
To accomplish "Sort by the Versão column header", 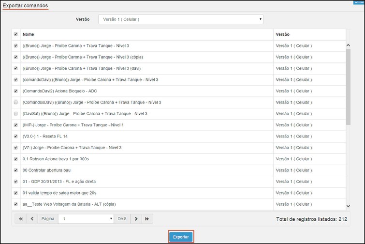I will coord(282,34).
